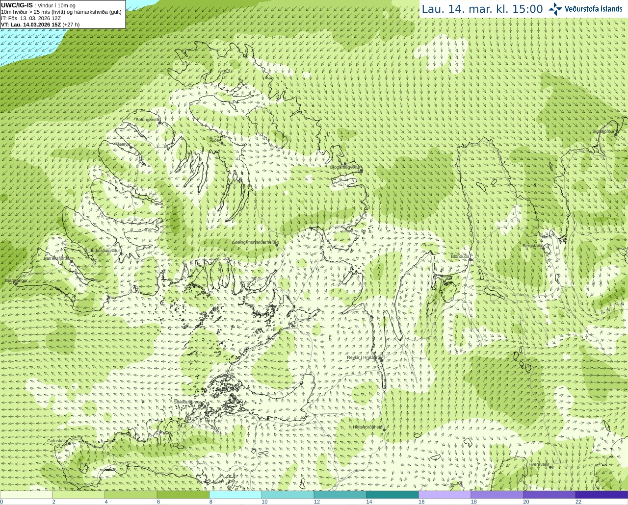Image resolution: width=628 pixels, height=505 pixels.
Task: Click the legend value 6
Action: coord(158,502)
